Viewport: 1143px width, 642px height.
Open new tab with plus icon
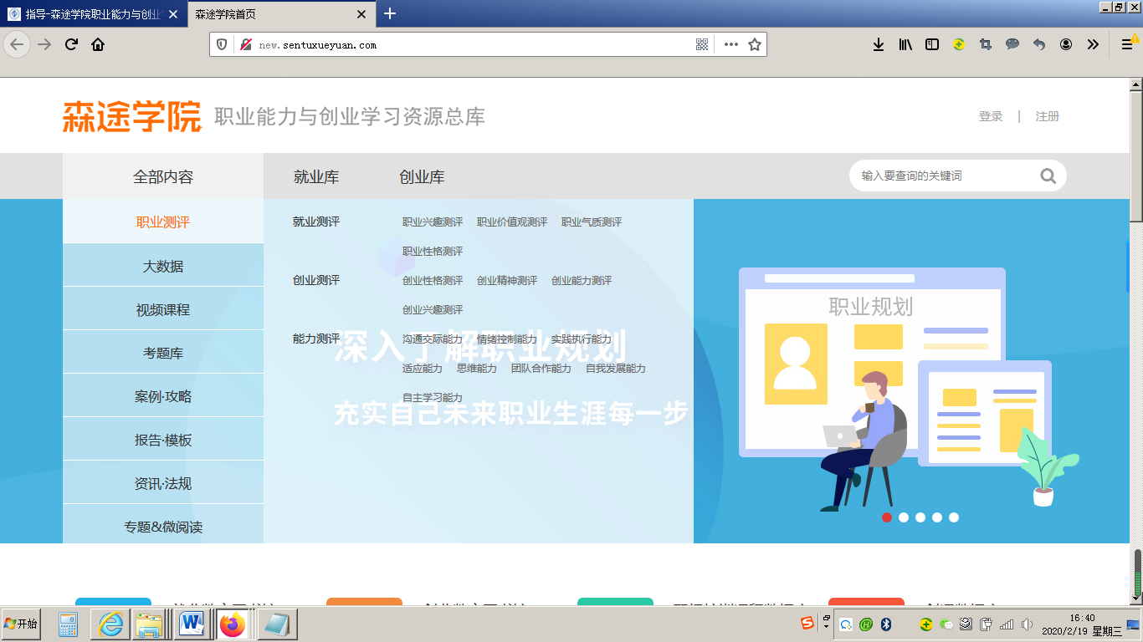(390, 14)
